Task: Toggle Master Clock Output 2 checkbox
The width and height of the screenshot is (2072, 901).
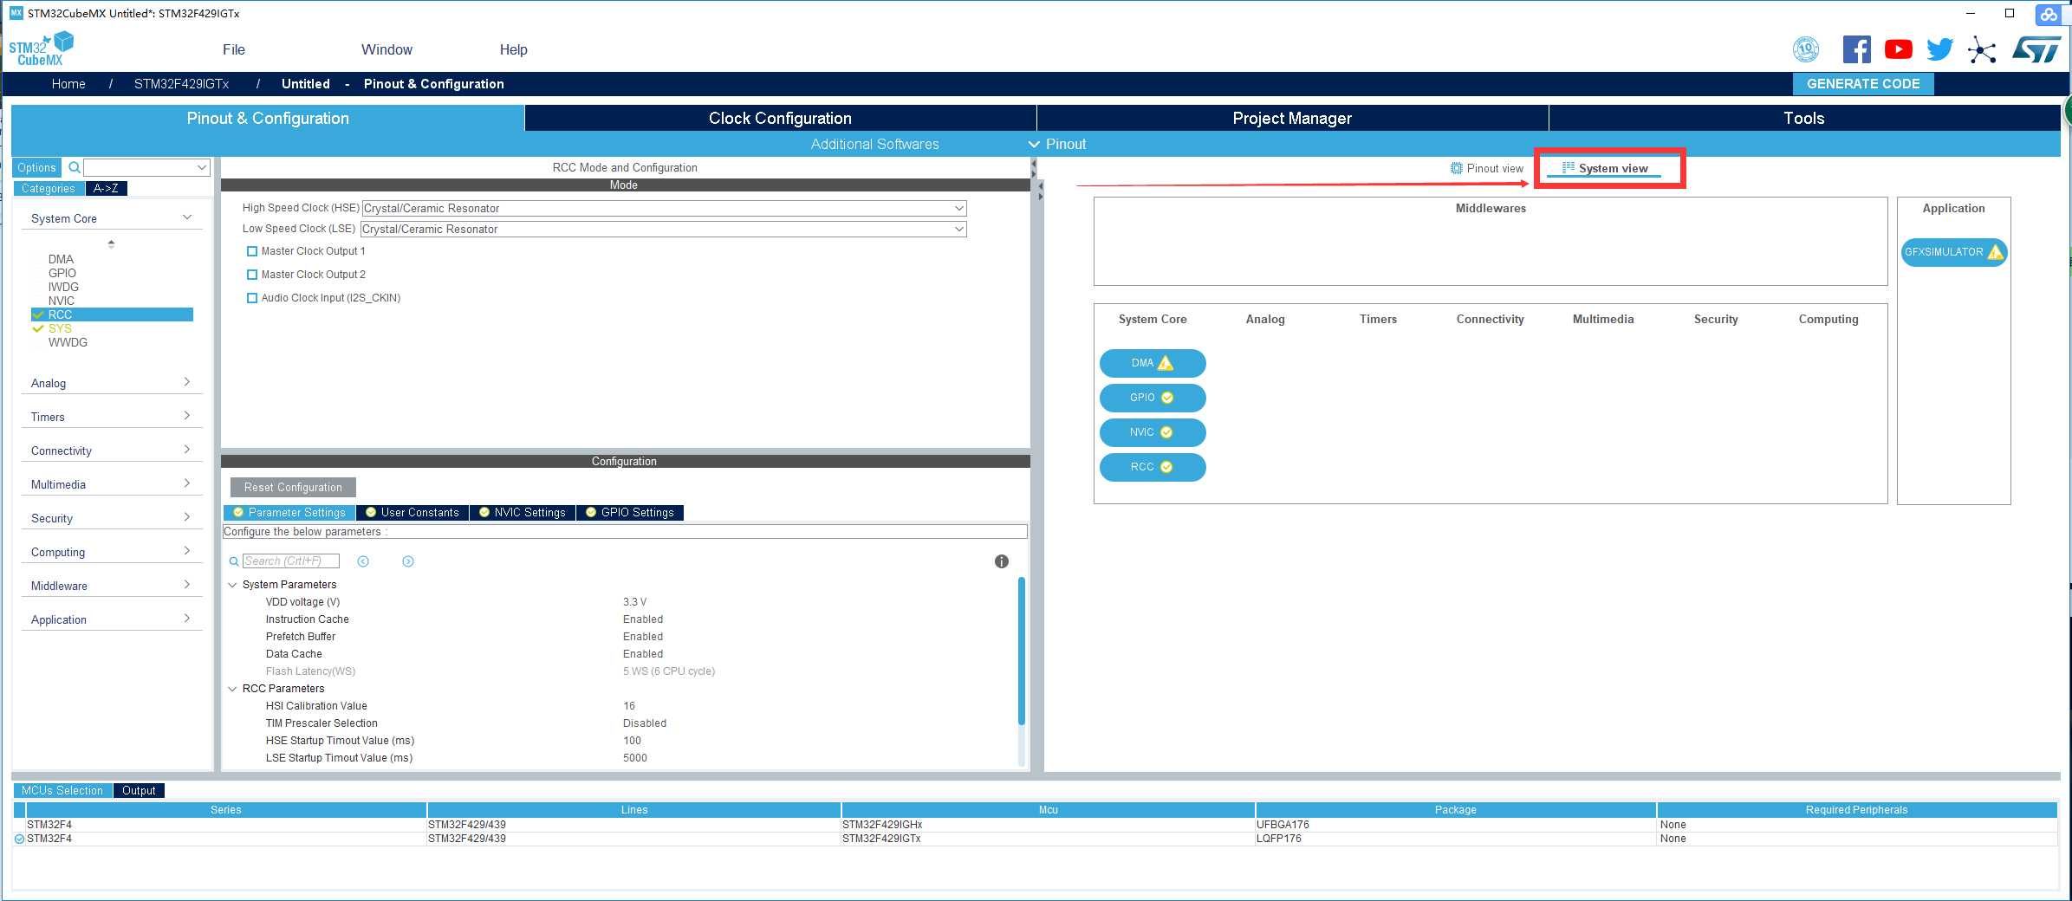Action: pyautogui.click(x=252, y=275)
